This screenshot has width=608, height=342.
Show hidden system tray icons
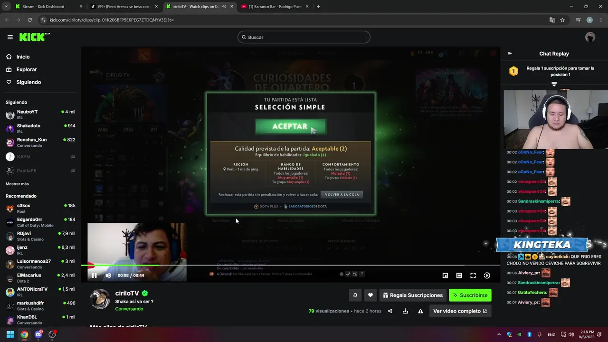[x=499, y=334]
